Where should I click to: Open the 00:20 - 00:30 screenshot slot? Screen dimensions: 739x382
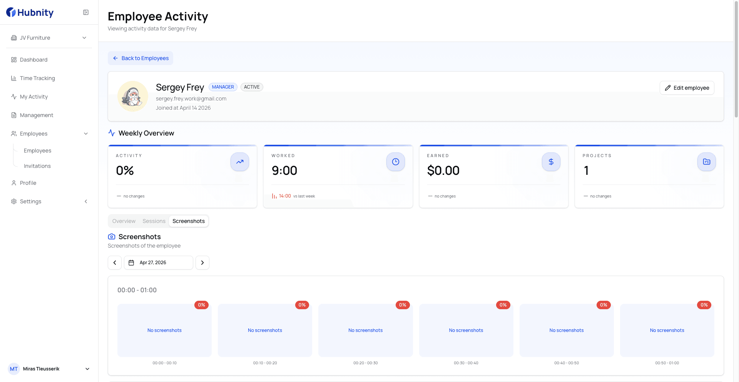click(366, 330)
